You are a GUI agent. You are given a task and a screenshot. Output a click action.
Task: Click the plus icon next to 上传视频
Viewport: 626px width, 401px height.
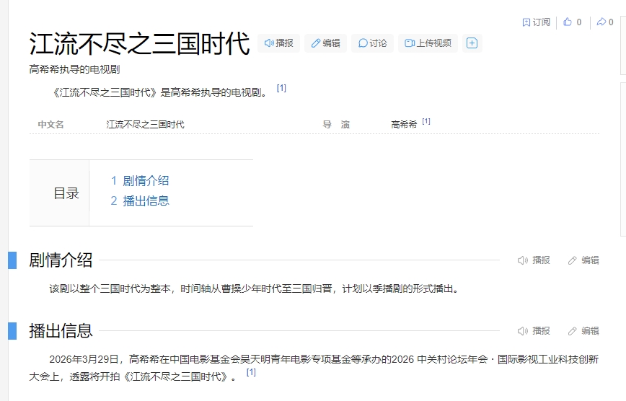click(472, 43)
